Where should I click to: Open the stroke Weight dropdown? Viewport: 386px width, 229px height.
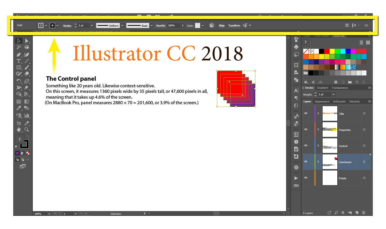point(333,94)
